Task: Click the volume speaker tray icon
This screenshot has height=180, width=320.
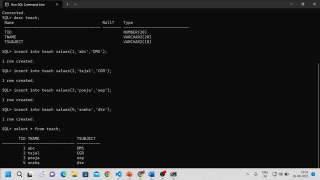Action: [x=280, y=174]
